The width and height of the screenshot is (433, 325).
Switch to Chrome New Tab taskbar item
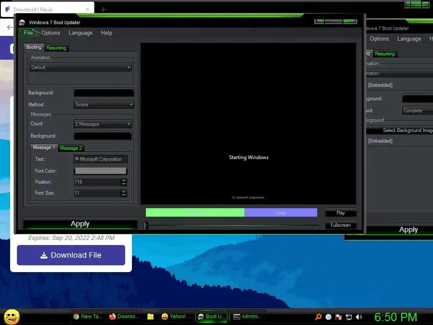pyautogui.click(x=88, y=317)
